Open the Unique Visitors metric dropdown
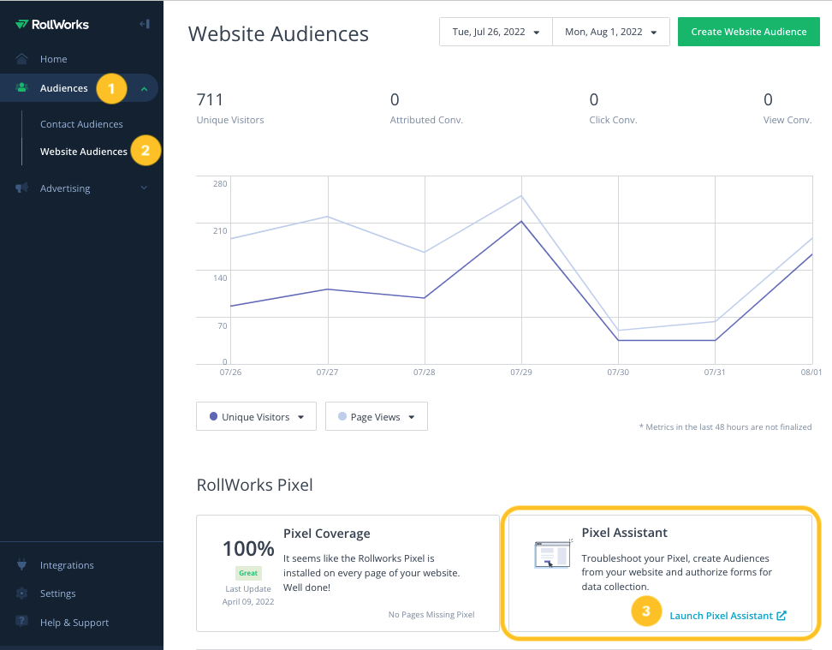This screenshot has width=832, height=650. point(256,416)
